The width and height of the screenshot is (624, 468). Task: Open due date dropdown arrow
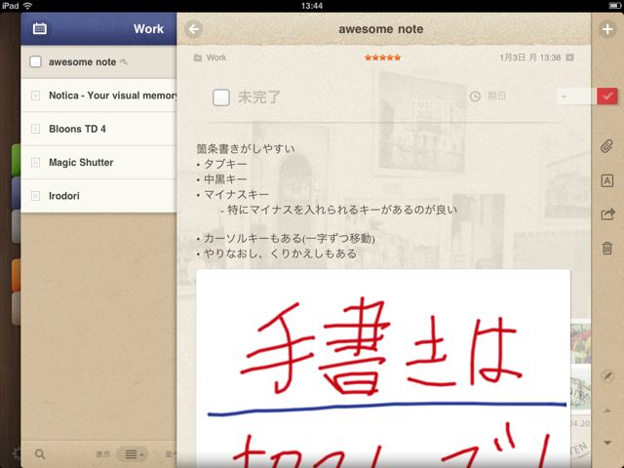564,97
